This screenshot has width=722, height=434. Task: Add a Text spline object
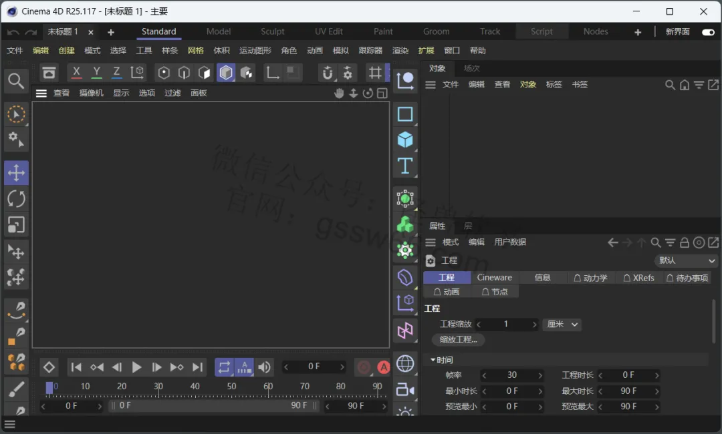click(x=405, y=166)
